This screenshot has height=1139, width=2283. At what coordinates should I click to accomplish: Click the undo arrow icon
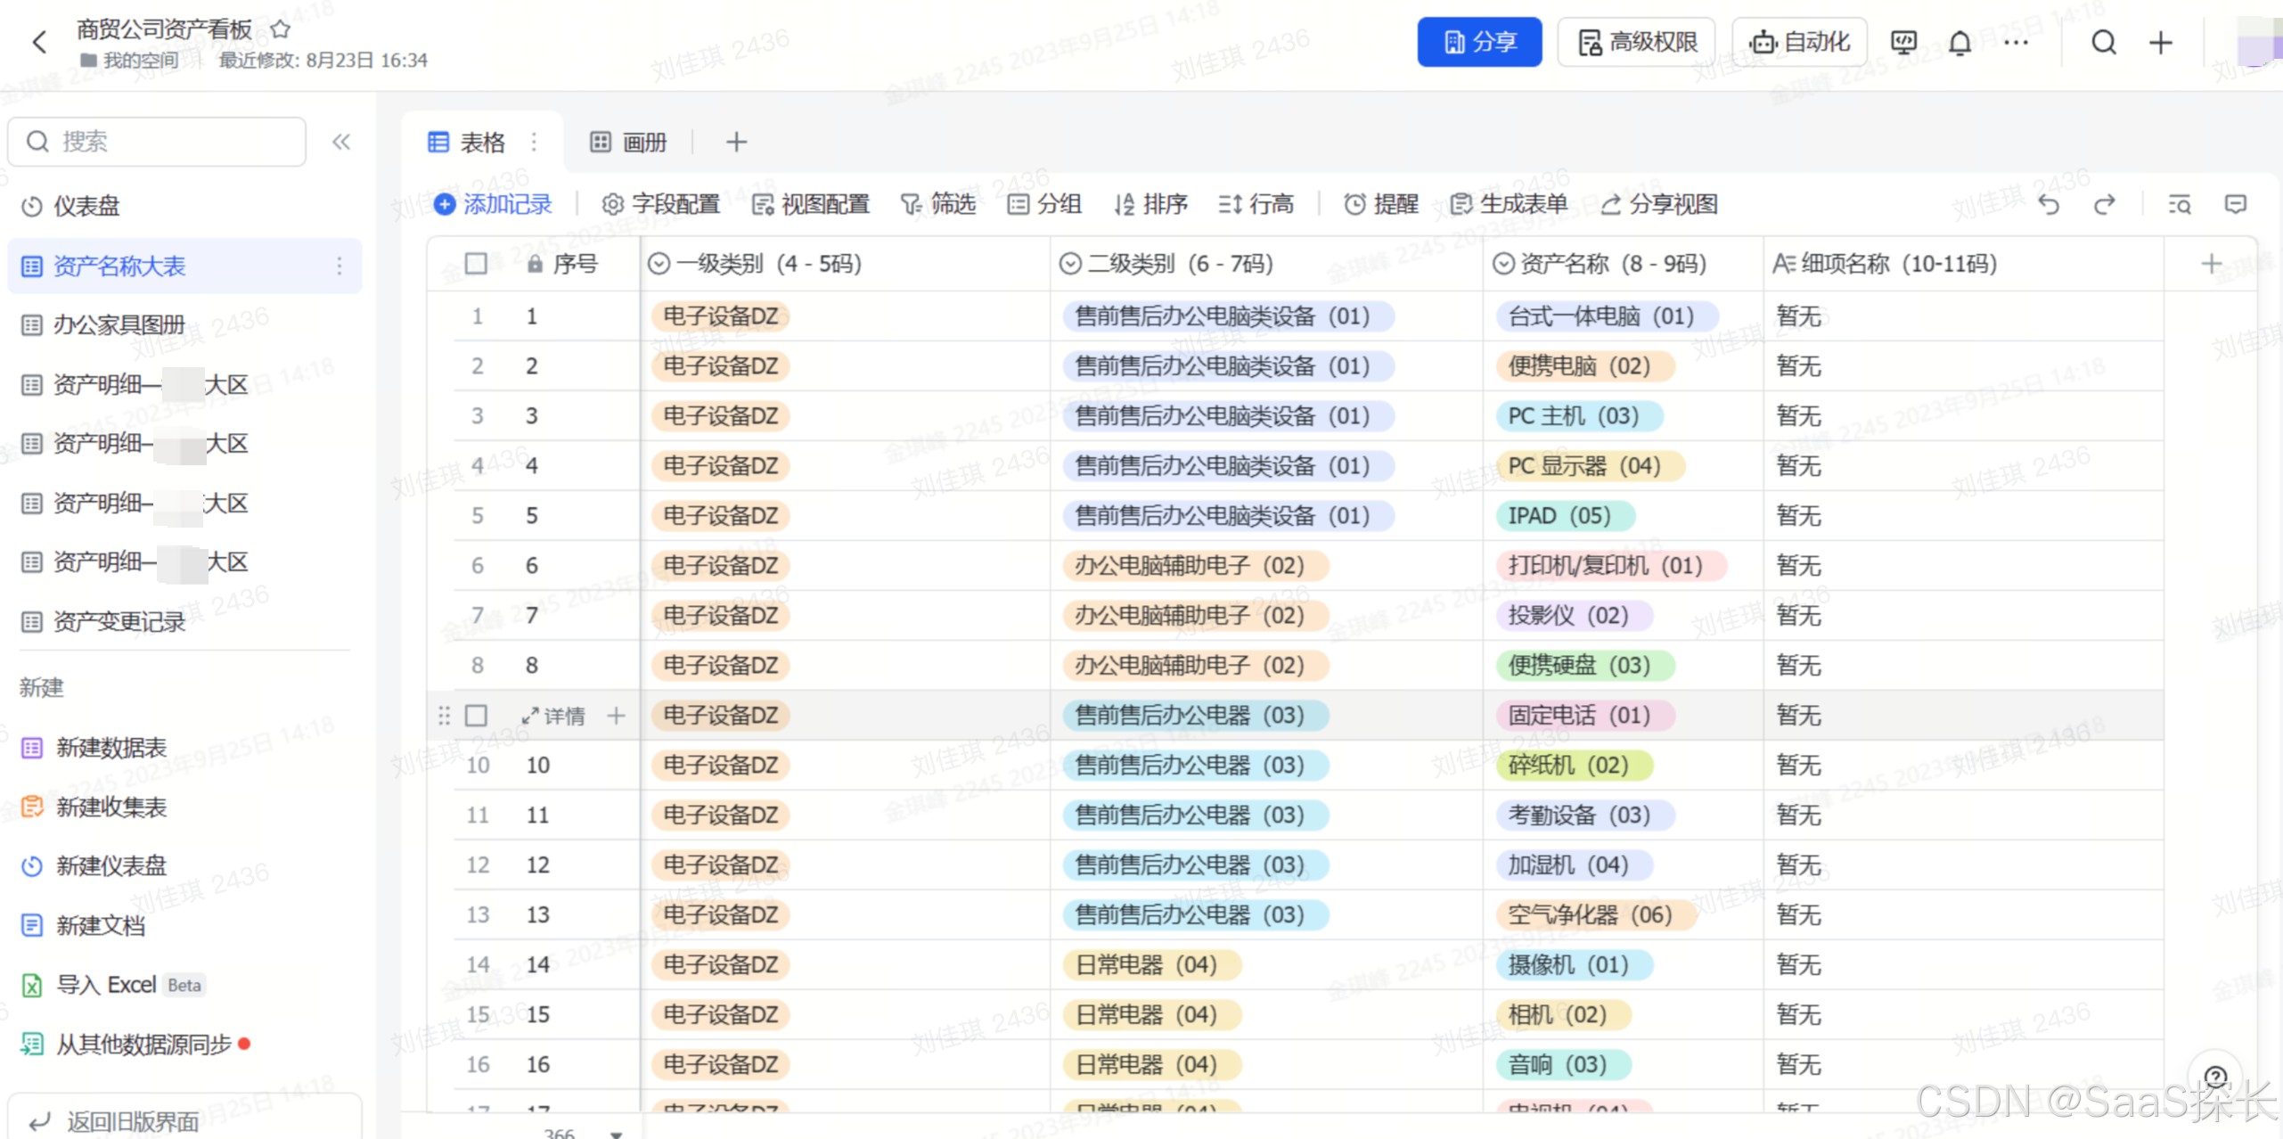[x=2049, y=205]
